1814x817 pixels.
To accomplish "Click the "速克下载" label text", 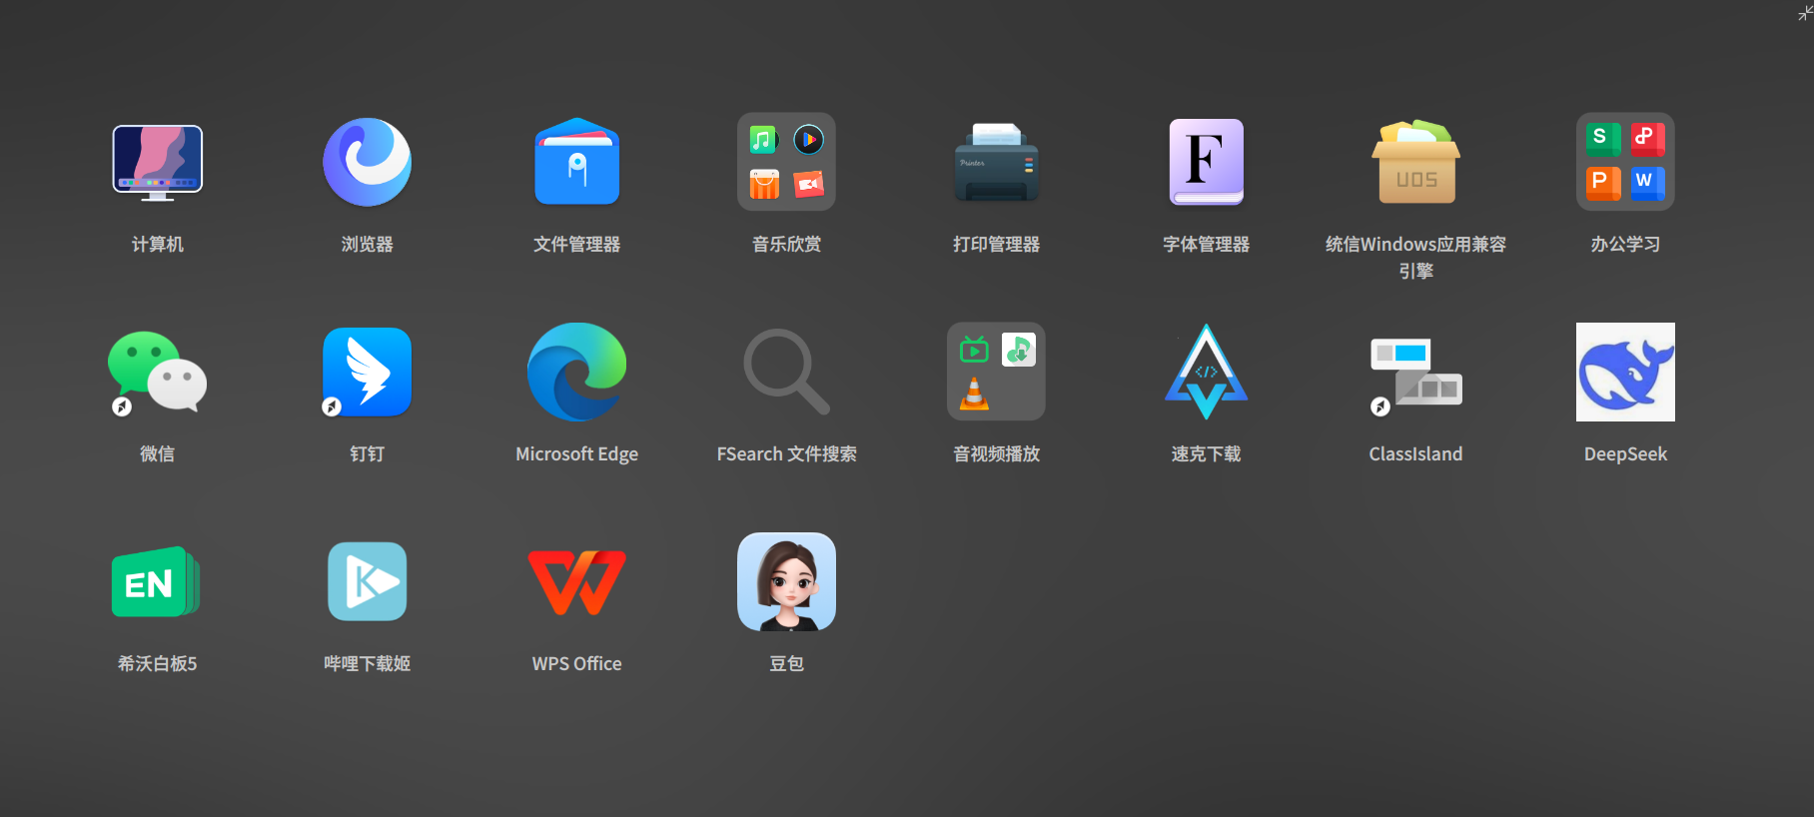I will (x=1207, y=454).
